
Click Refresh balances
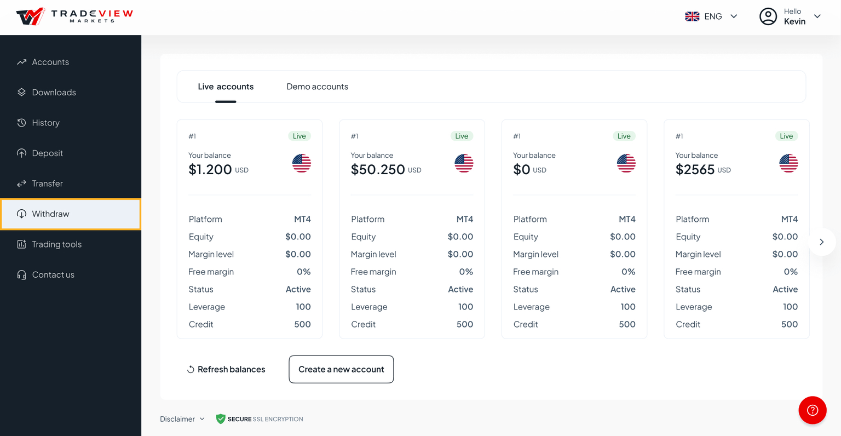pyautogui.click(x=226, y=369)
